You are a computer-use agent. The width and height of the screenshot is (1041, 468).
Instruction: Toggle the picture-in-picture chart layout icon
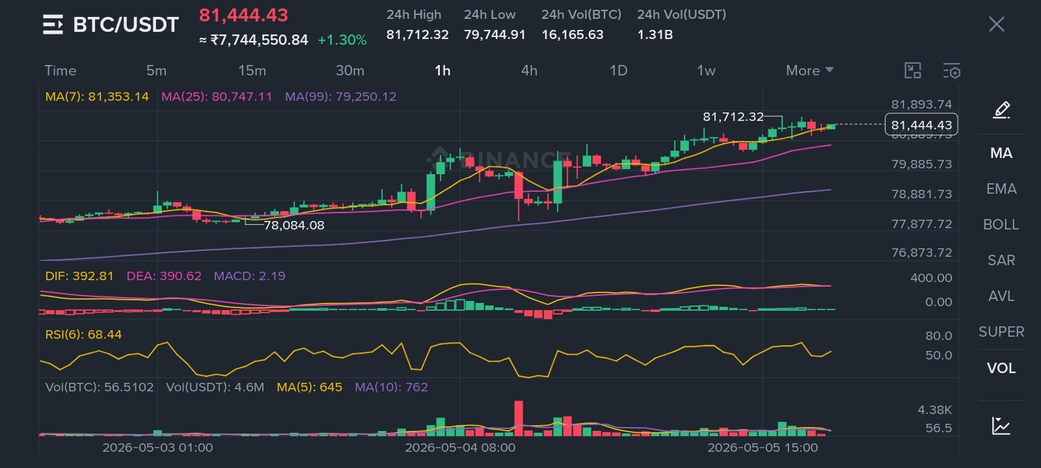[x=913, y=71]
